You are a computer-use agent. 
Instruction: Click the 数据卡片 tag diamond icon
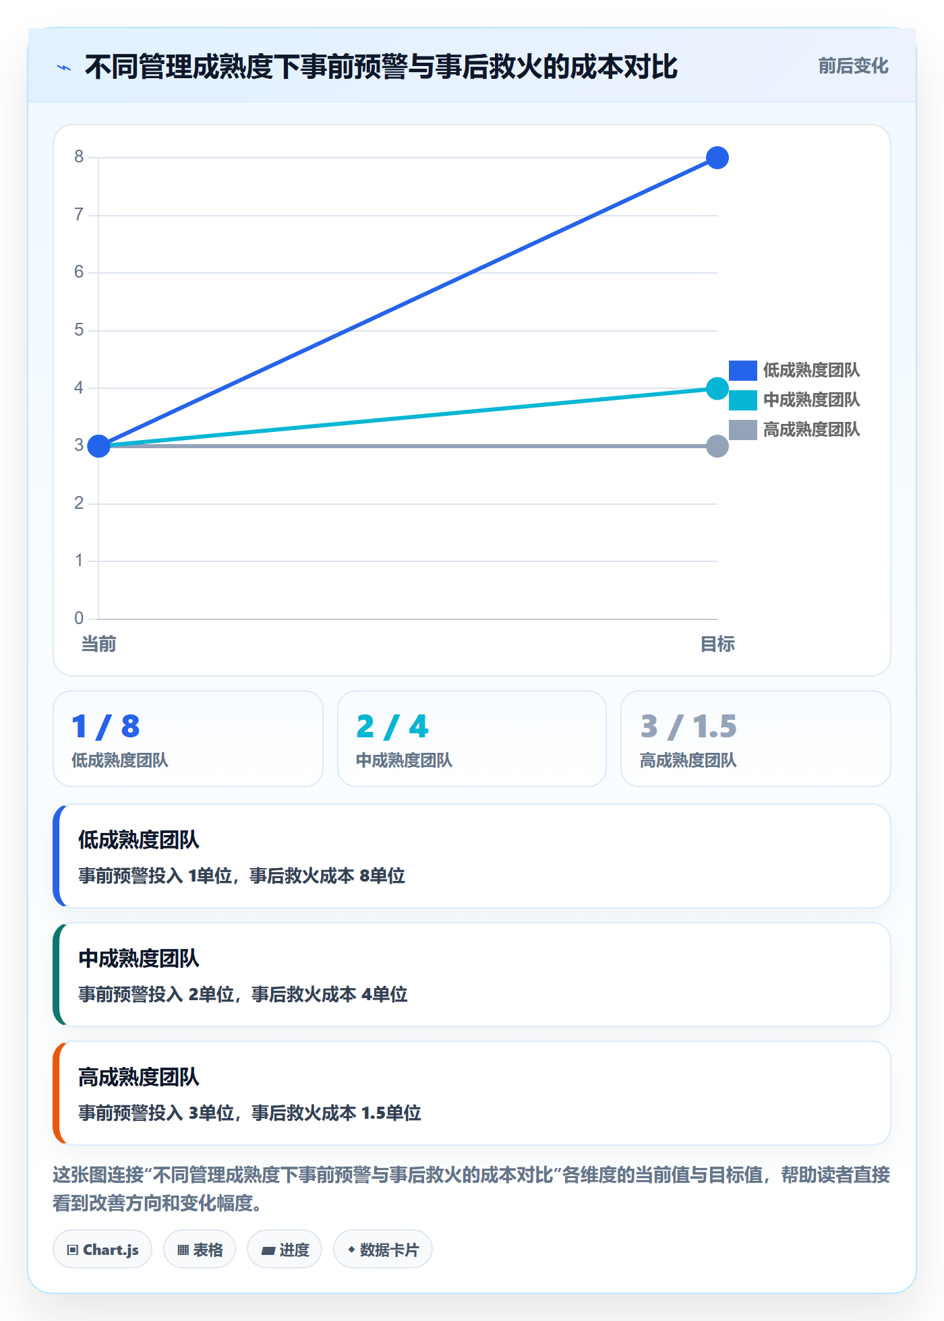pyautogui.click(x=351, y=1250)
